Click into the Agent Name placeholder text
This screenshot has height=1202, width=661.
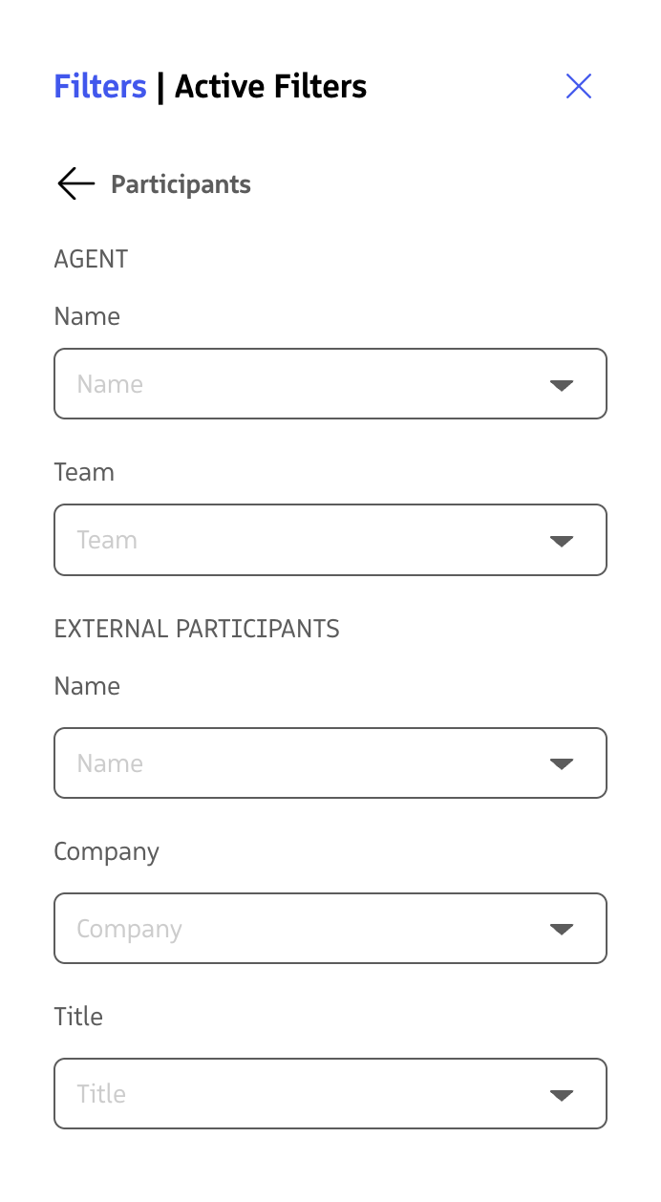tap(110, 384)
